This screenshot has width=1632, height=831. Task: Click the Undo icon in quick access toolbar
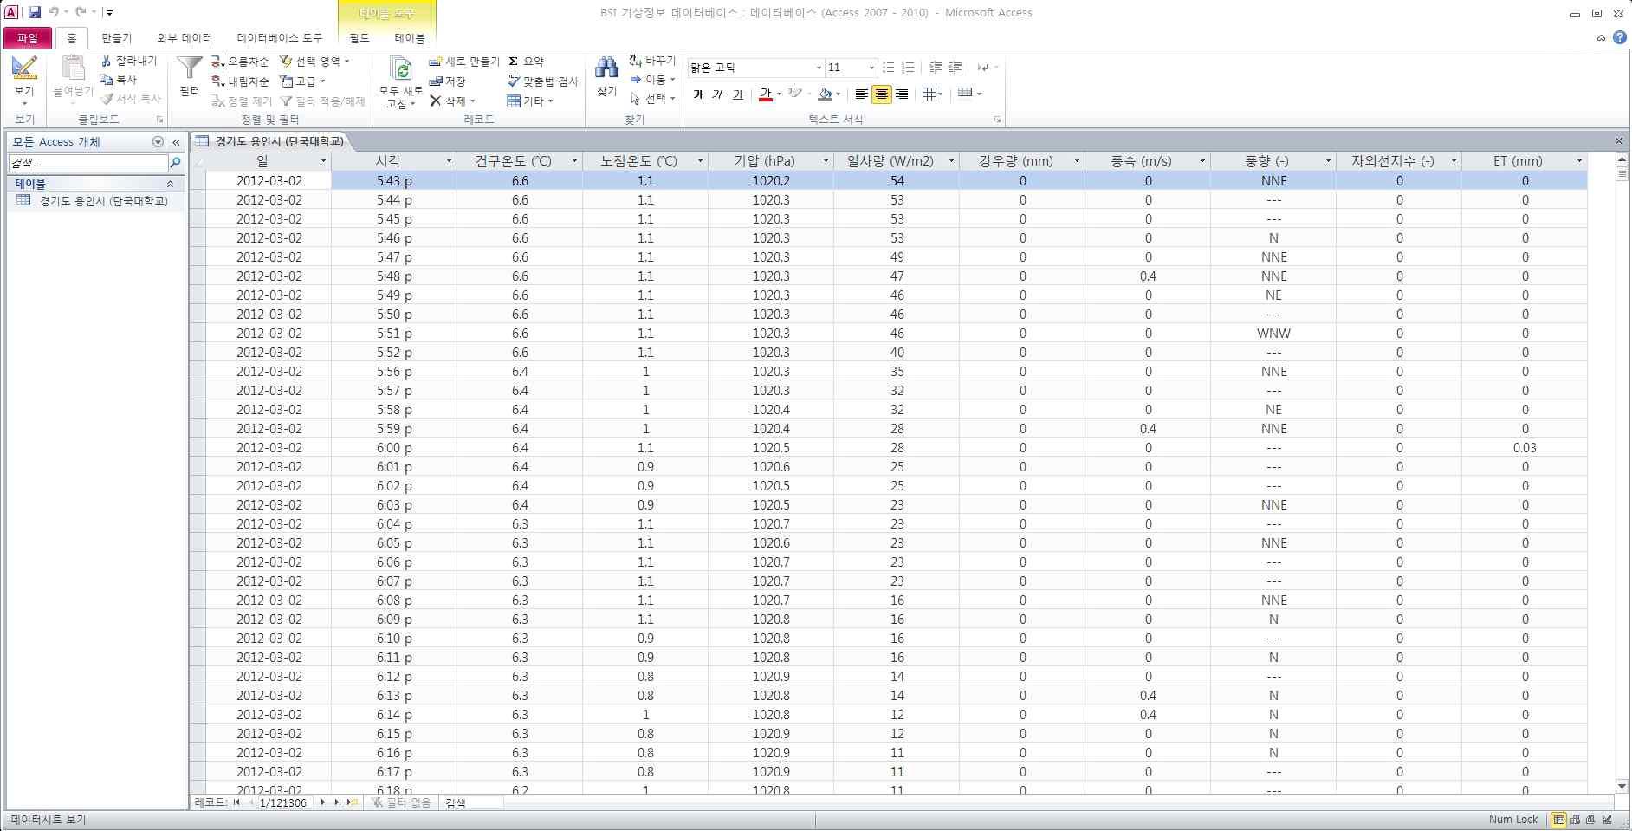[x=54, y=12]
